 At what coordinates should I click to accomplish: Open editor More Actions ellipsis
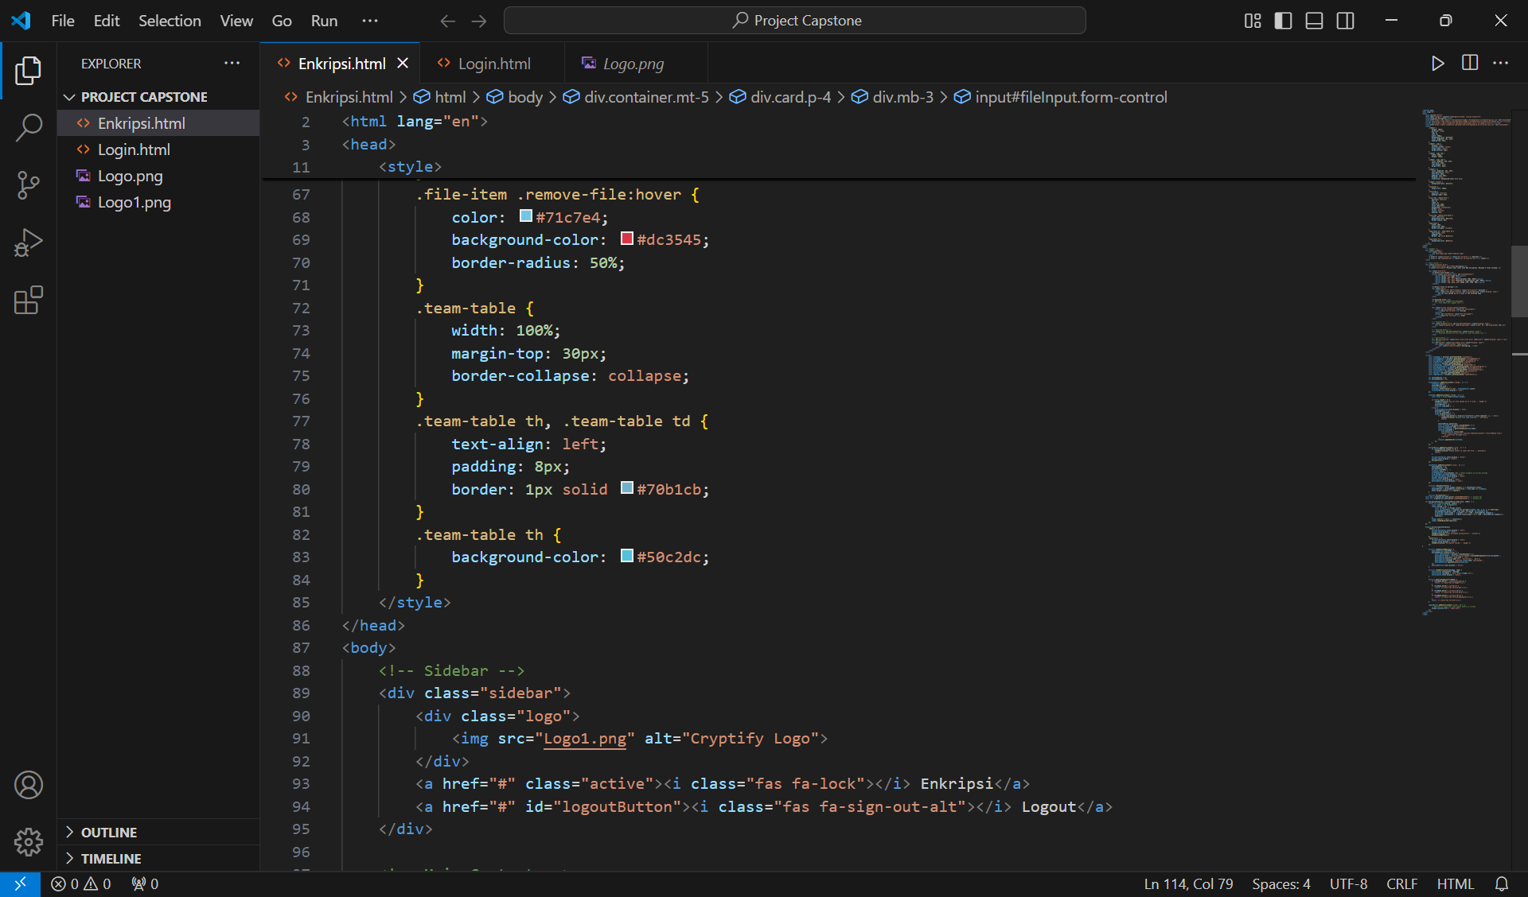click(x=1501, y=64)
